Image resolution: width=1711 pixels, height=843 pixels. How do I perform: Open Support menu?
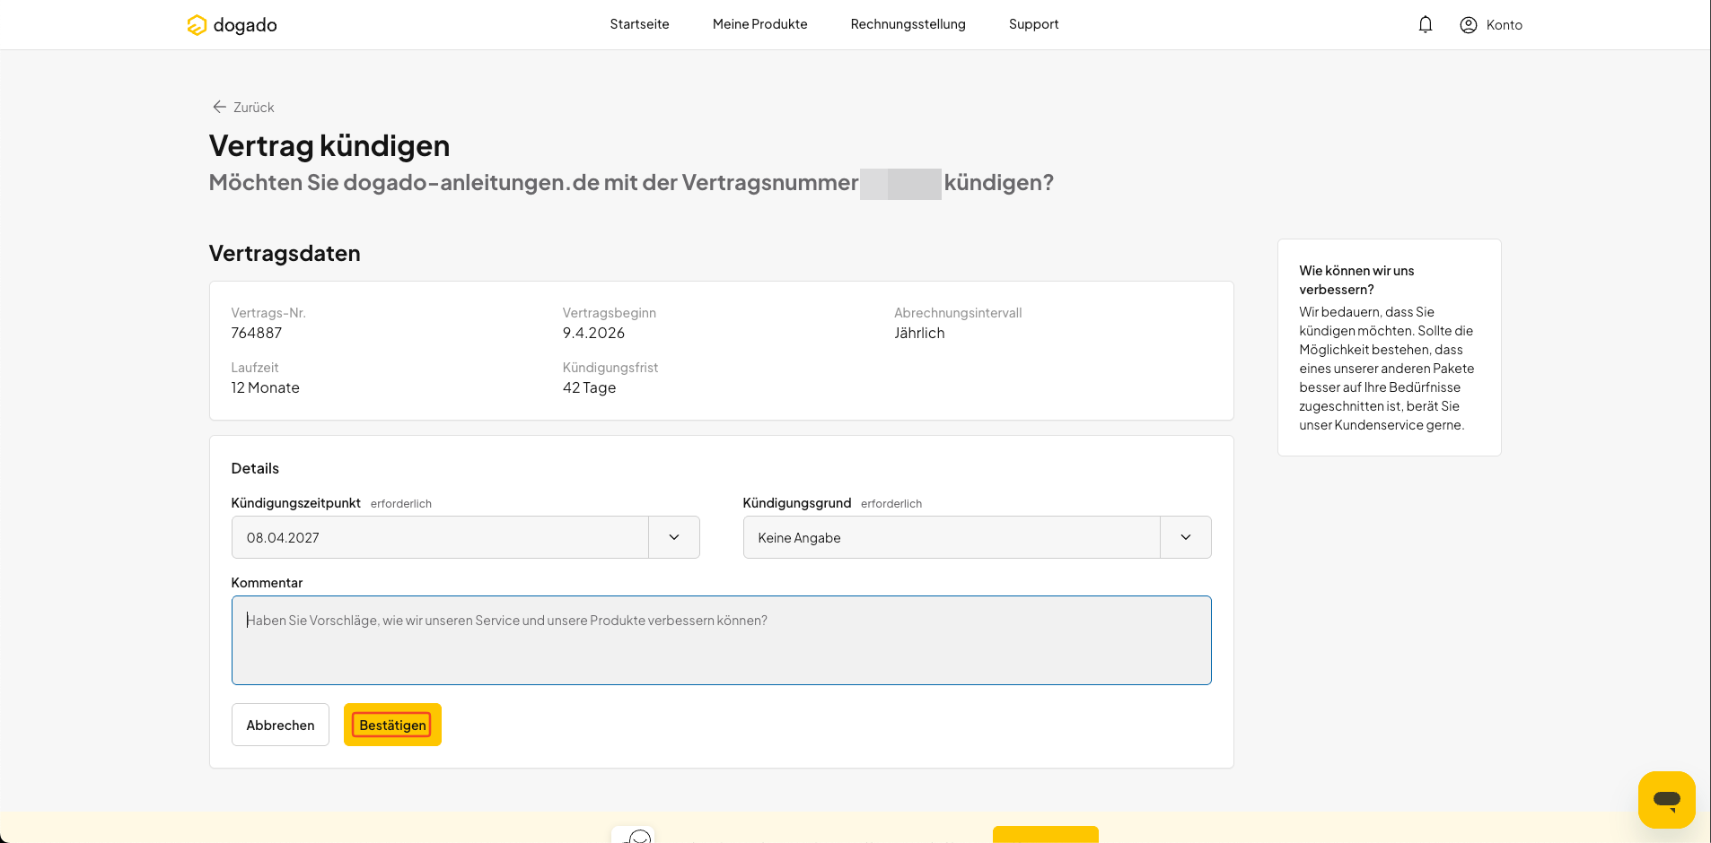point(1033,24)
